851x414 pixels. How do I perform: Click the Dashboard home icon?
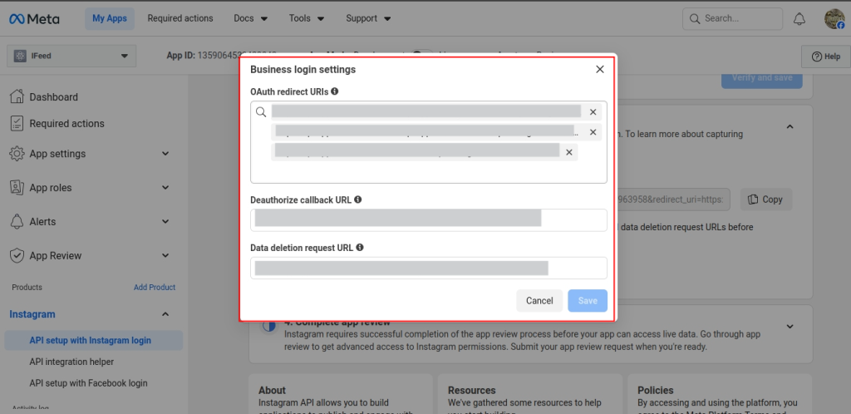(17, 96)
